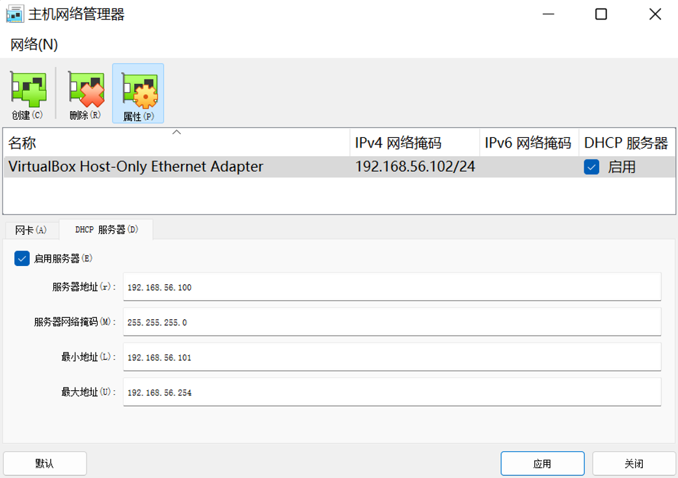Click the Host Network Manager title bar icon
The image size is (678, 478).
(15, 14)
